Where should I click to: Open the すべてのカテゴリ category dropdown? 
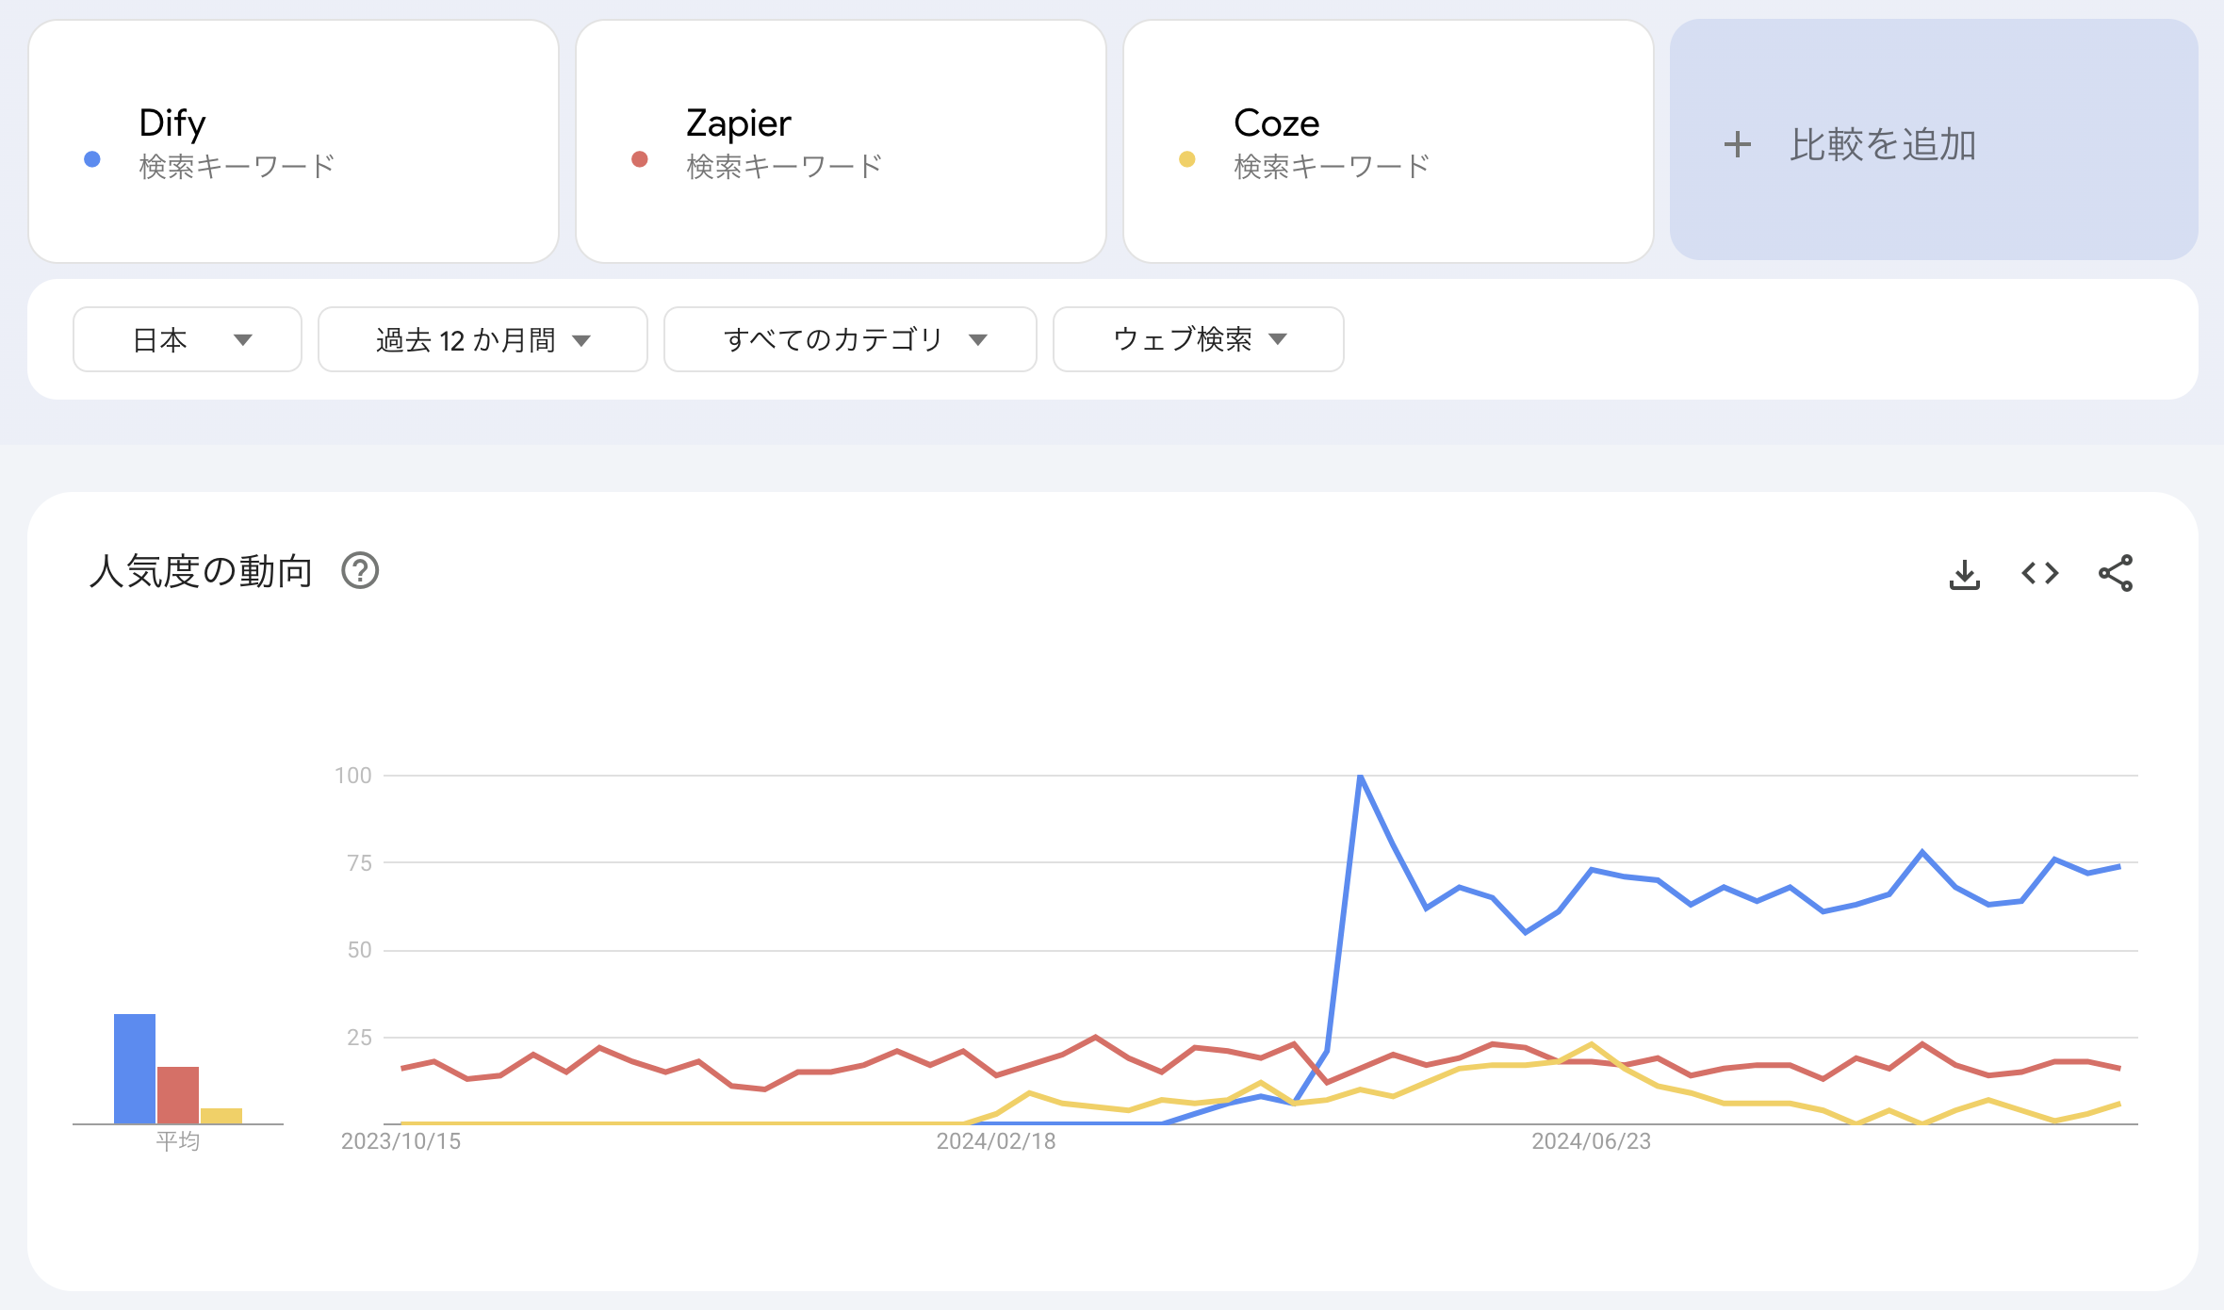point(849,339)
